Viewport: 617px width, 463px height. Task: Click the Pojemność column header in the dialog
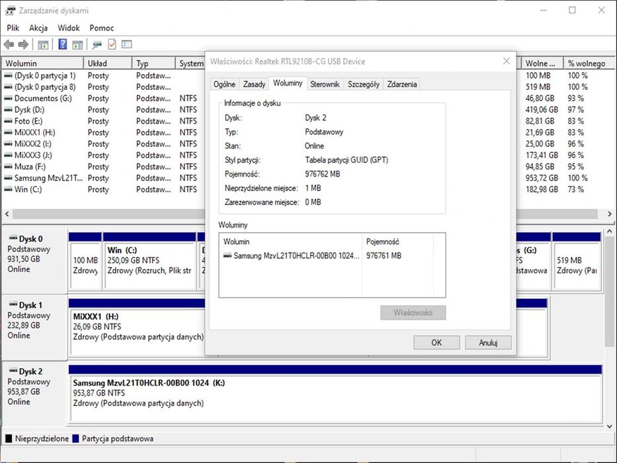[x=397, y=241]
